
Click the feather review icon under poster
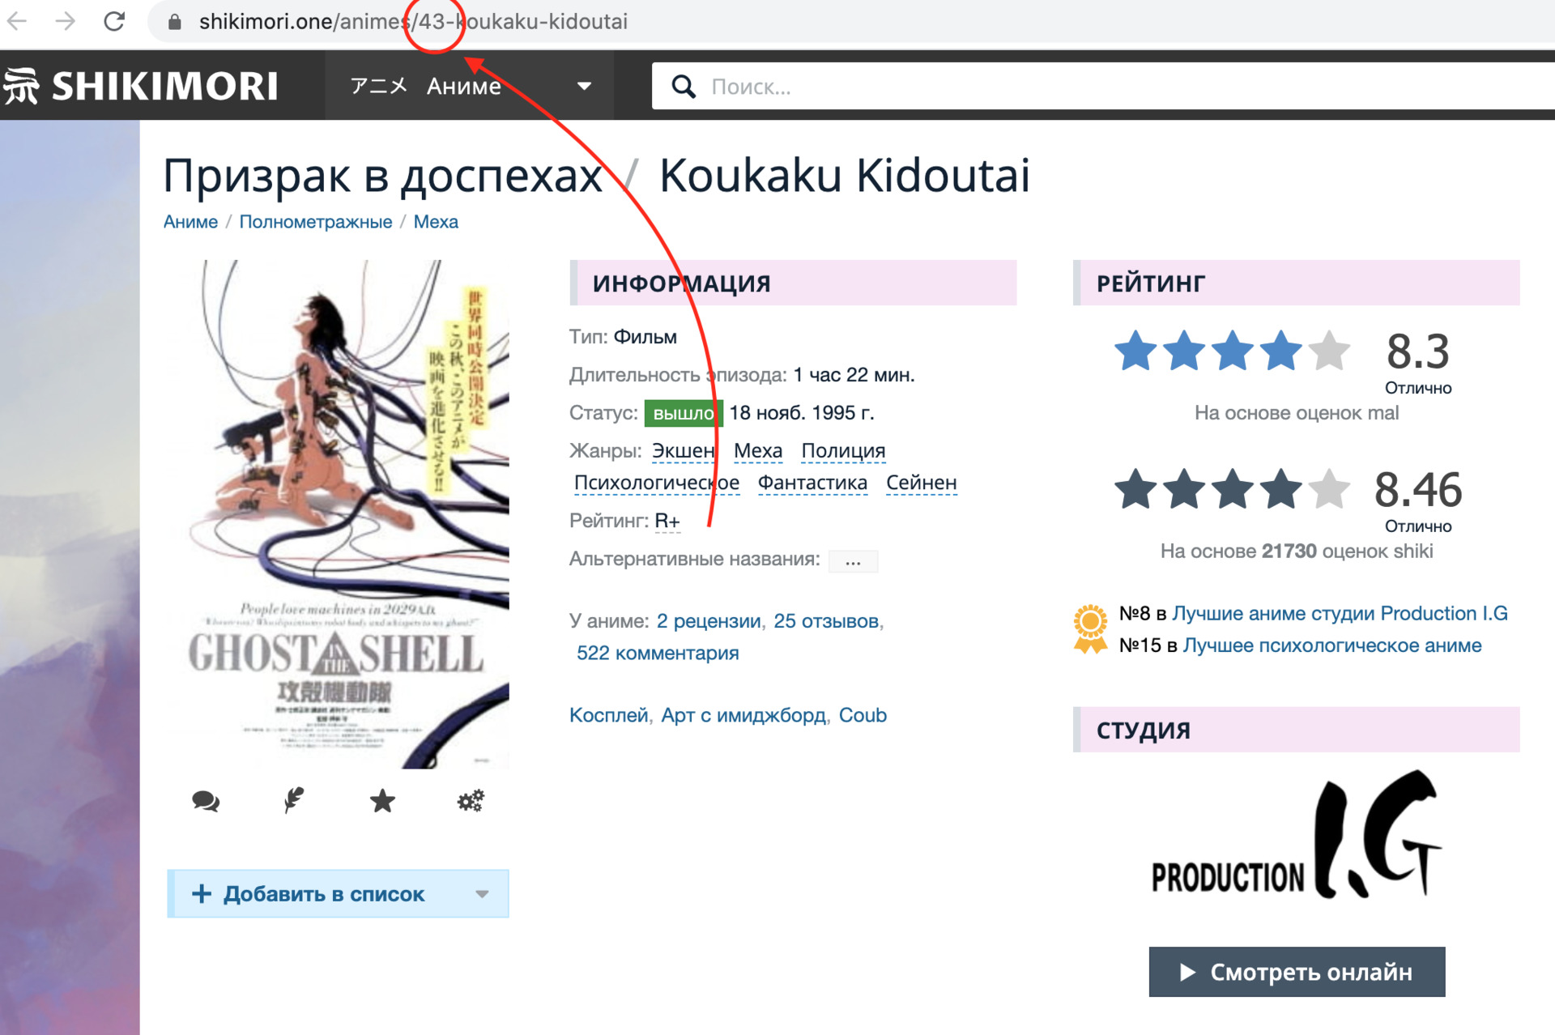click(294, 800)
